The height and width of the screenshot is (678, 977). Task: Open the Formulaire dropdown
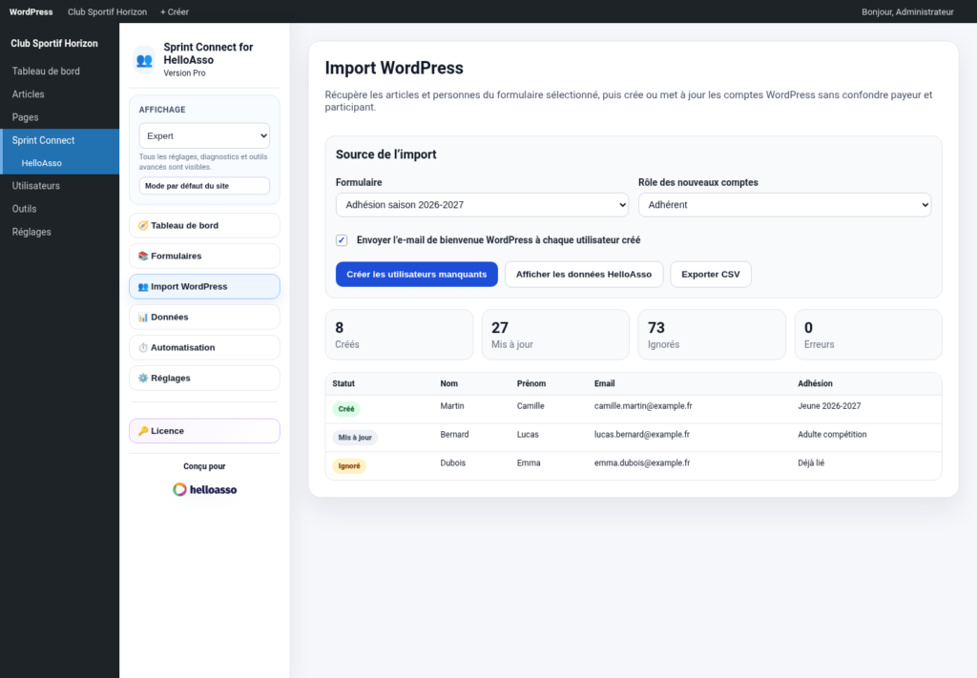point(482,205)
